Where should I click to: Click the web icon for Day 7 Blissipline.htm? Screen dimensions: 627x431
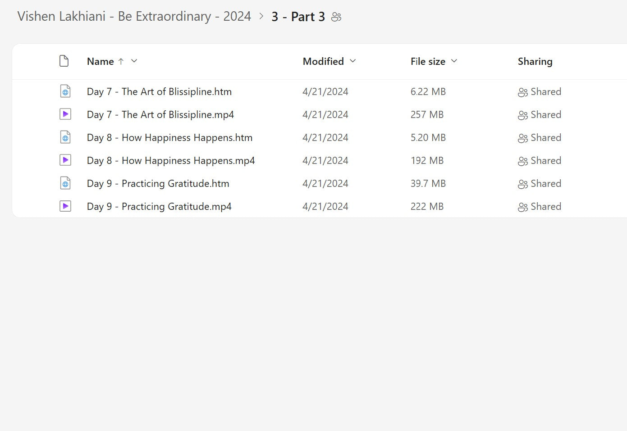click(x=65, y=91)
